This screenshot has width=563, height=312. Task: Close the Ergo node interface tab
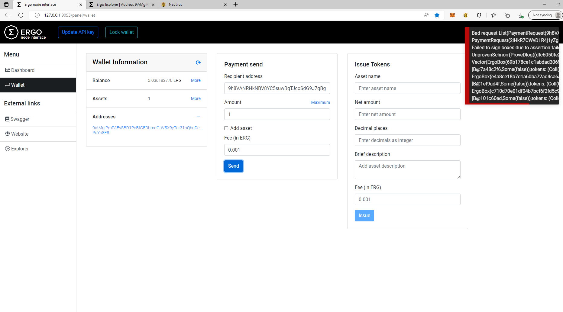point(81,5)
